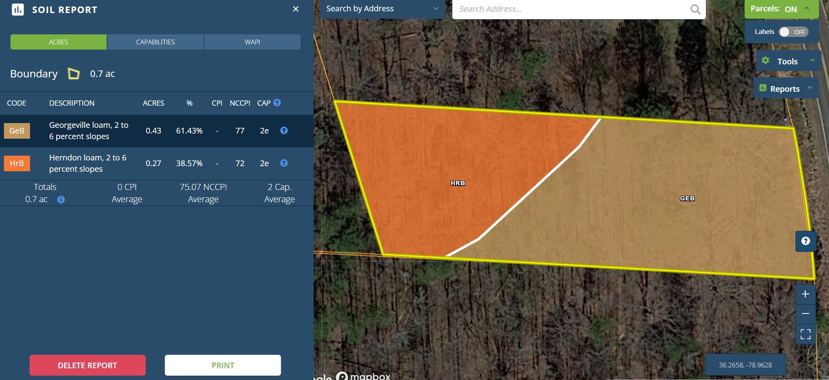The height and width of the screenshot is (380, 829).
Task: Open the map help button
Action: point(806,241)
